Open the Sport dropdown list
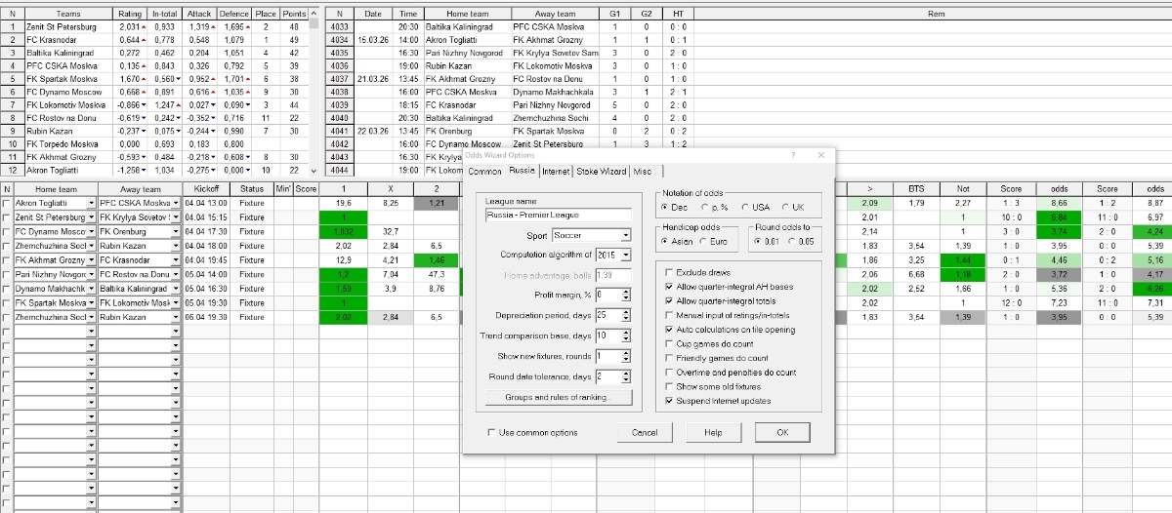 625,235
